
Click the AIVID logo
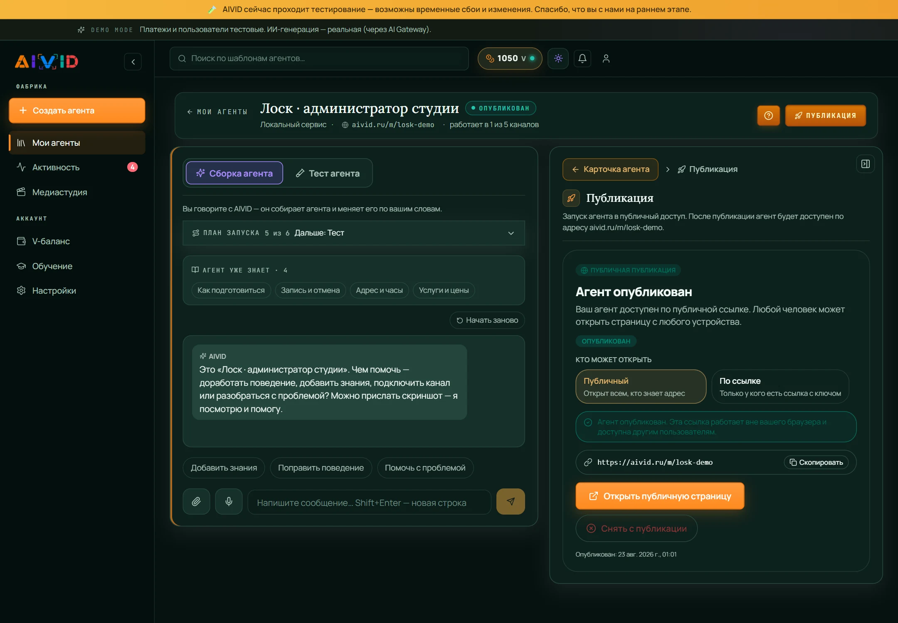[47, 61]
